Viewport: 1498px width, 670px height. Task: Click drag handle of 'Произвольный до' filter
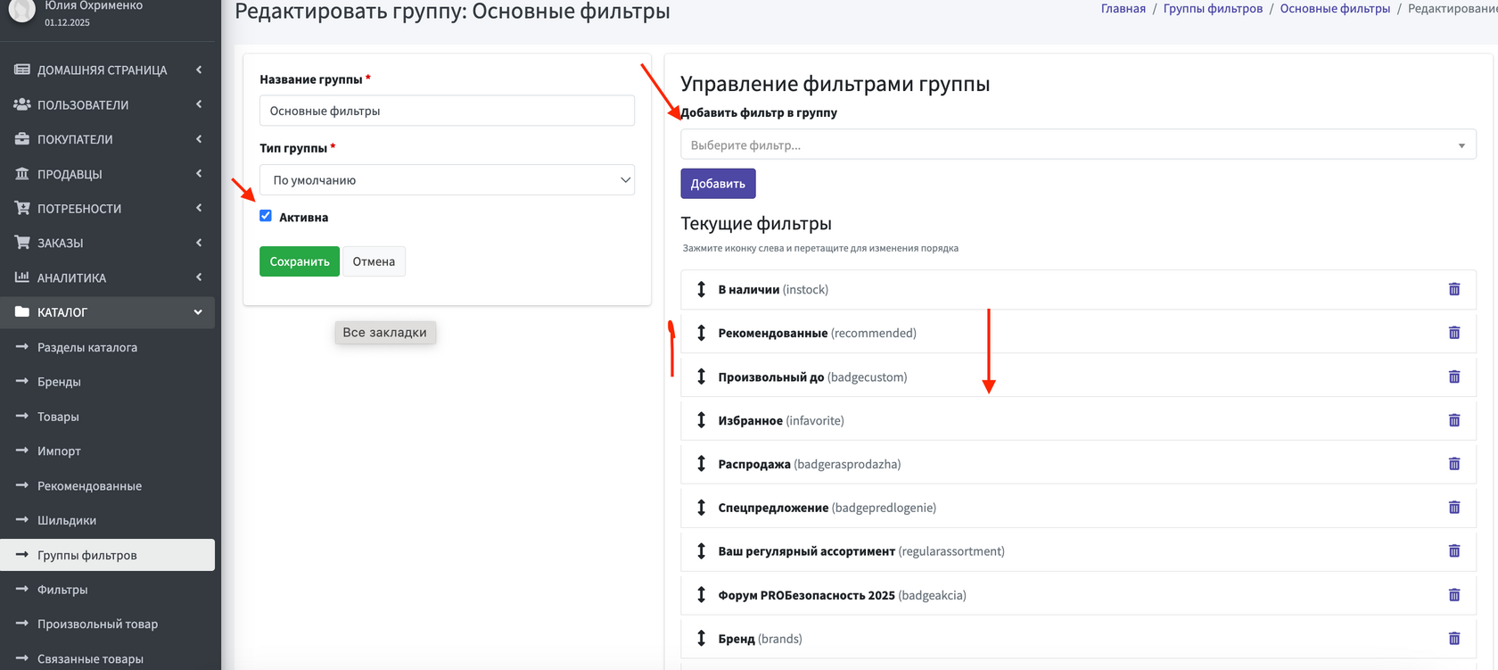701,376
